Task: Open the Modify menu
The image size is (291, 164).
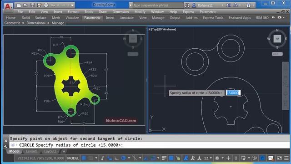Action: click(140, 12)
